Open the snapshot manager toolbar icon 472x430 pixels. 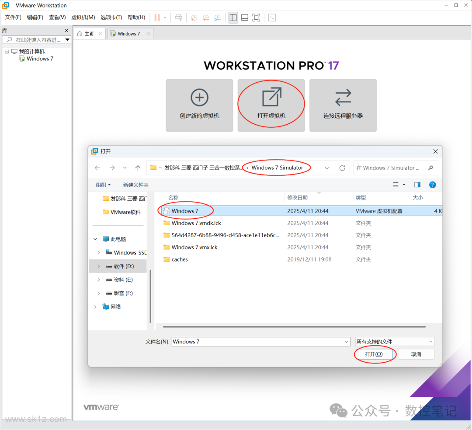217,17
